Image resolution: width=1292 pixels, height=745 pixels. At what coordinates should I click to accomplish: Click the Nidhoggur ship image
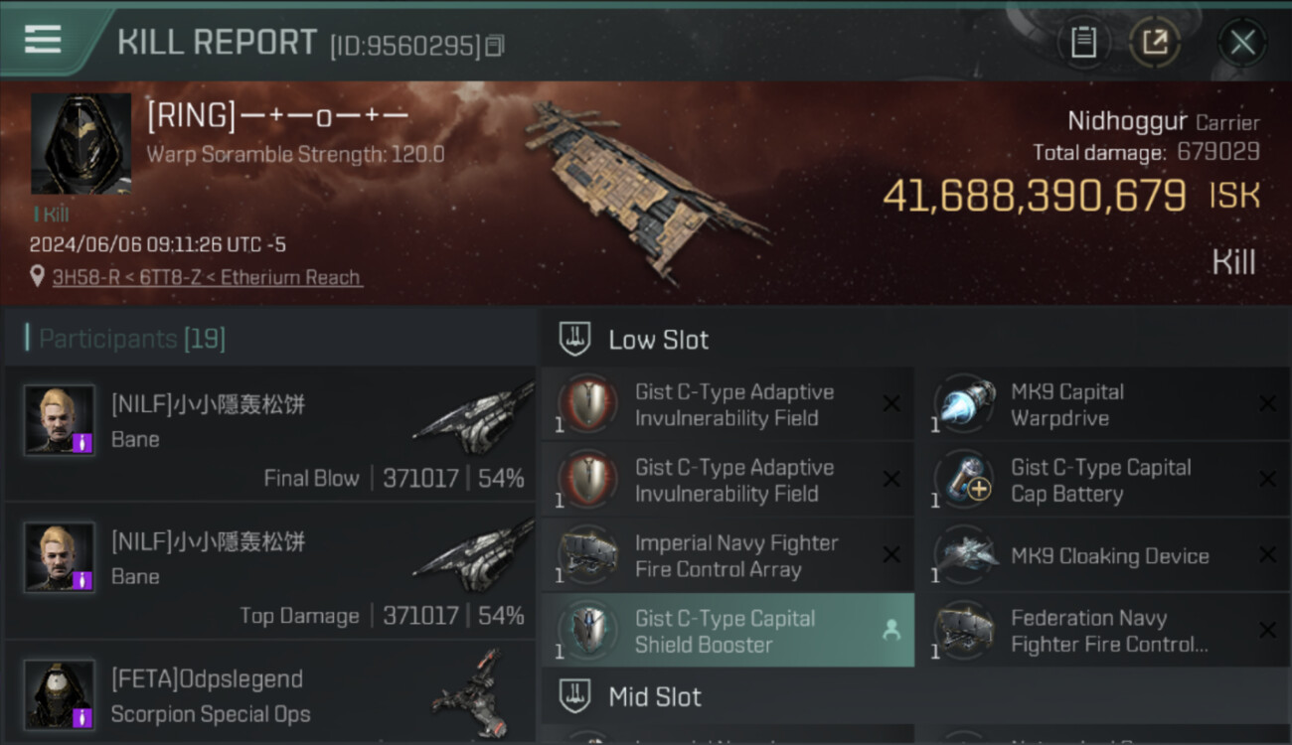644,189
